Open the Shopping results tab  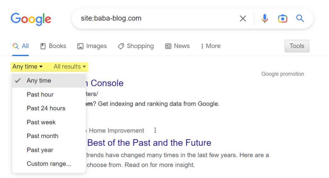[x=136, y=46]
